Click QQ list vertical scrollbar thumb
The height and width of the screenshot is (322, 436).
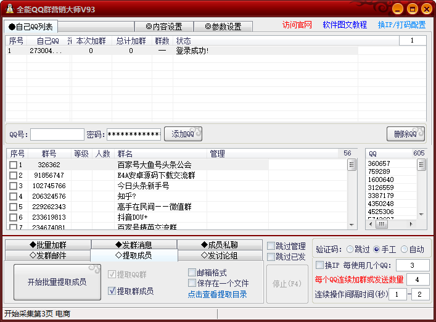pos(422,165)
